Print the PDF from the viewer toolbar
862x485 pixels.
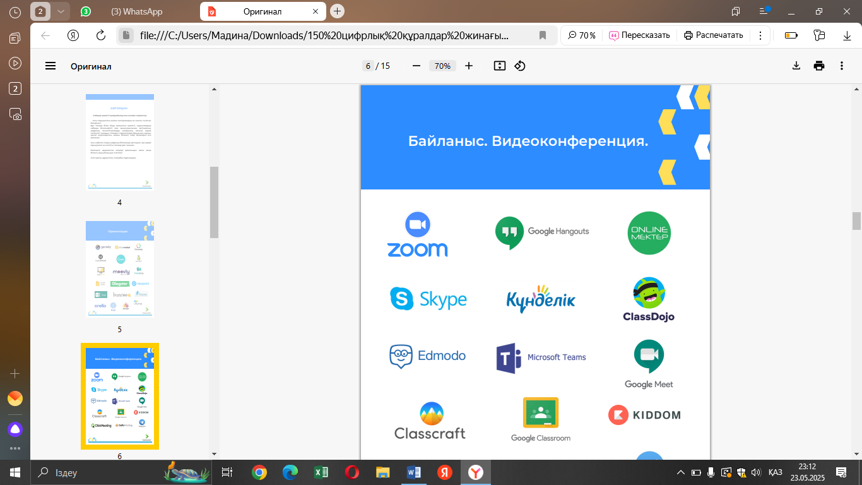coord(819,66)
